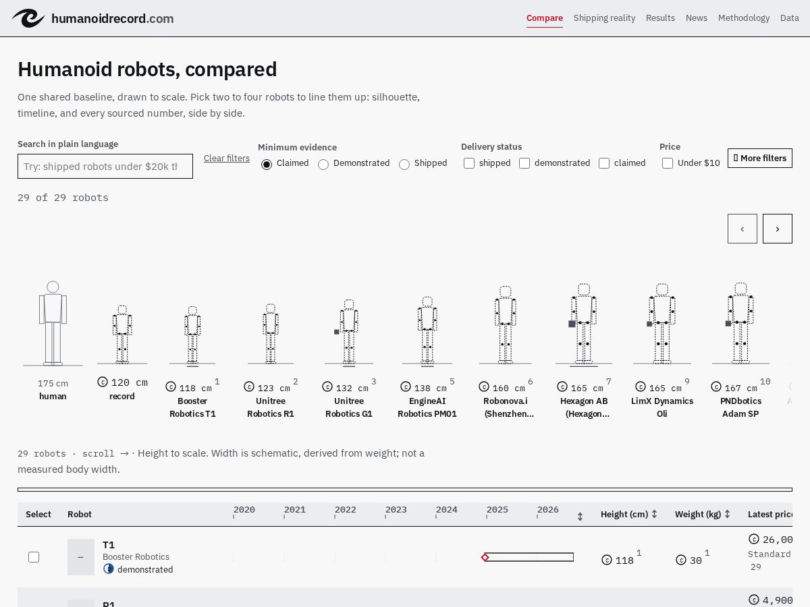This screenshot has width=810, height=607.
Task: Pick the Unitree Robotics G1 silhouette
Action: pyautogui.click(x=349, y=332)
